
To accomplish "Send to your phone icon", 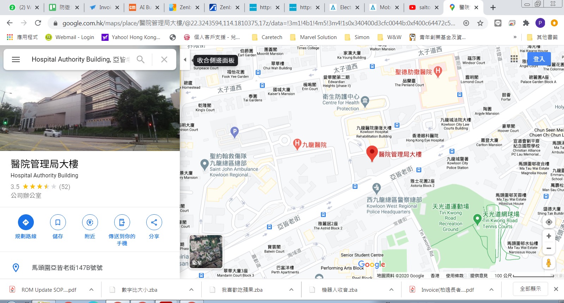I will (122, 222).
